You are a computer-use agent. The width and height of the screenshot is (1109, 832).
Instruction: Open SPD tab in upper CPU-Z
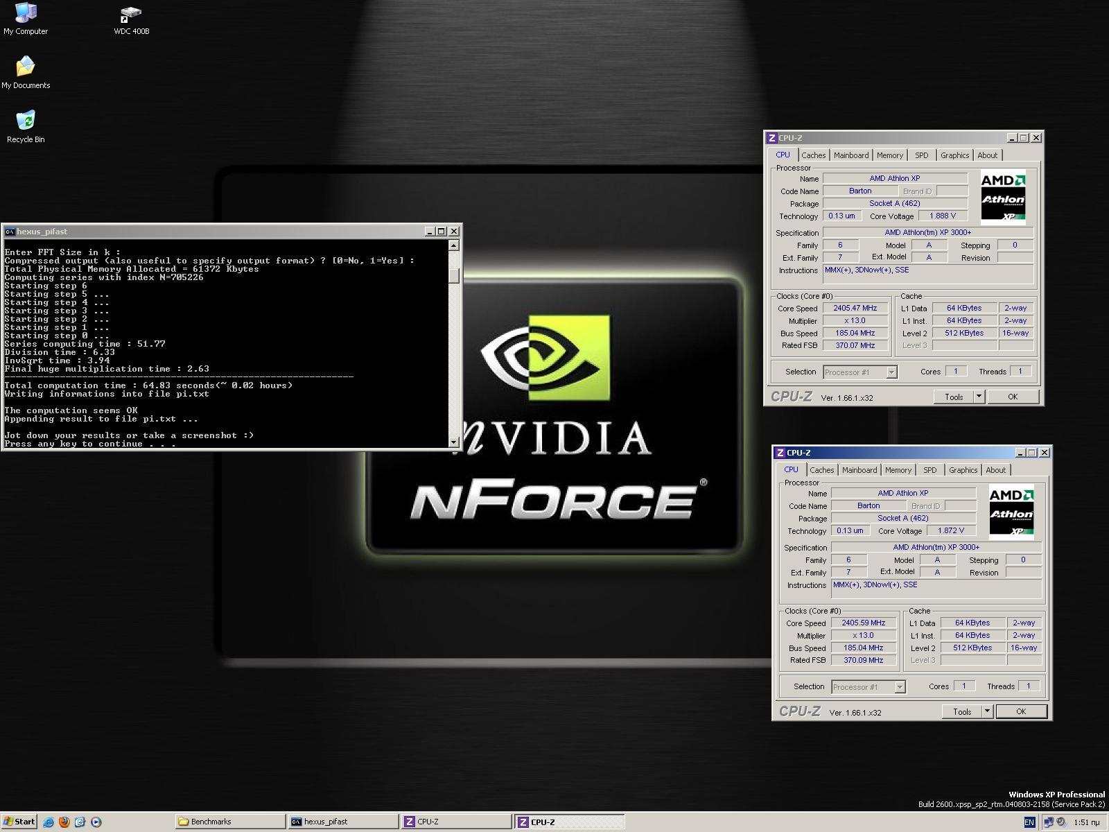pyautogui.click(x=922, y=155)
